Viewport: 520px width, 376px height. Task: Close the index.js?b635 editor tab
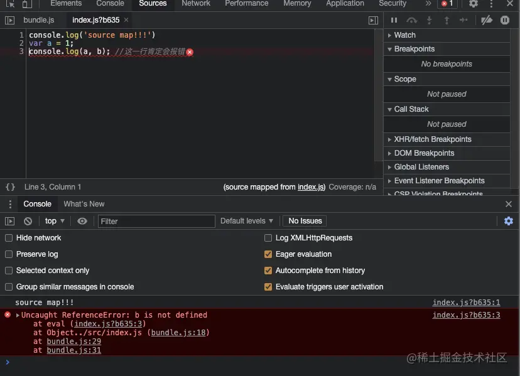(x=126, y=20)
